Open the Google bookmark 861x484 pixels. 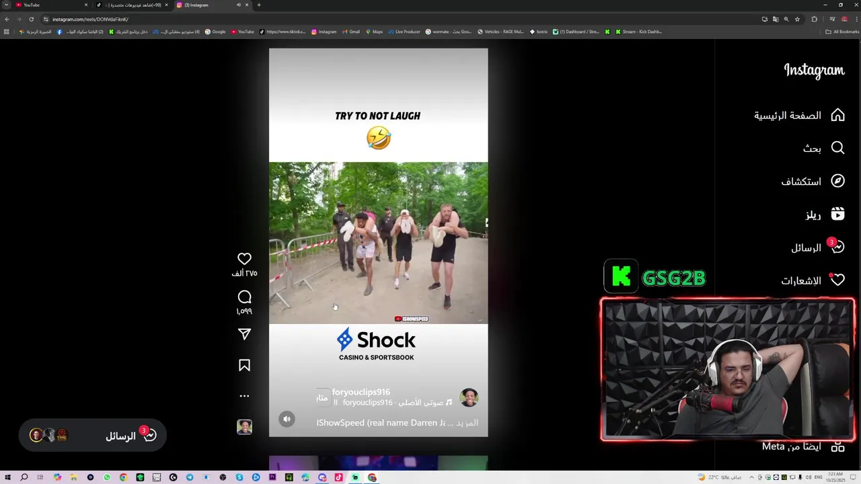pos(215,32)
